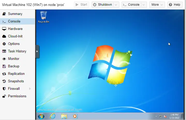Open the Windows Start menu orb

coord(41,116)
